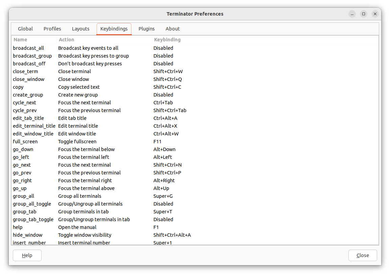Image resolution: width=390 pixels, height=275 pixels.
Task: Select the 'Edit window title' action
Action: [77, 134]
